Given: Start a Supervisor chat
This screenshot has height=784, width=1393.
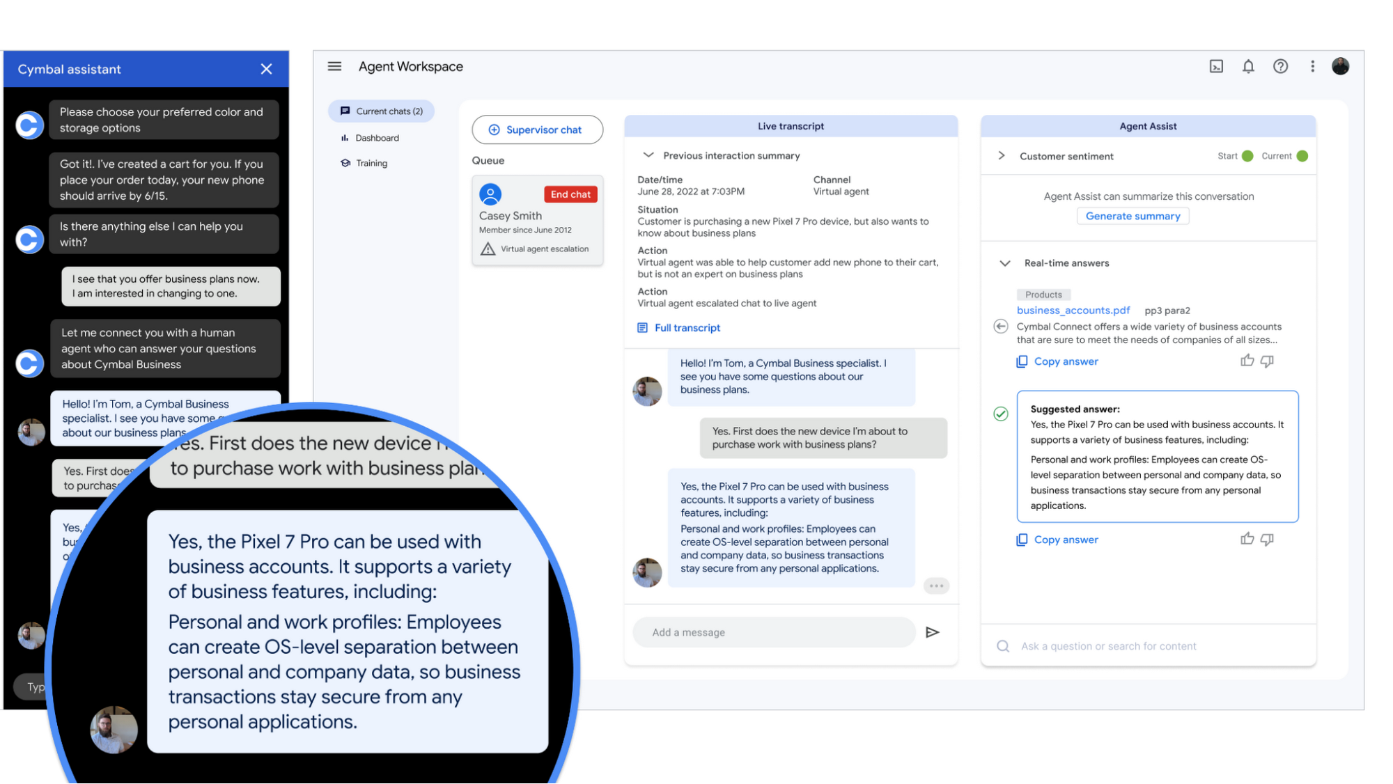Looking at the screenshot, I should 537,130.
